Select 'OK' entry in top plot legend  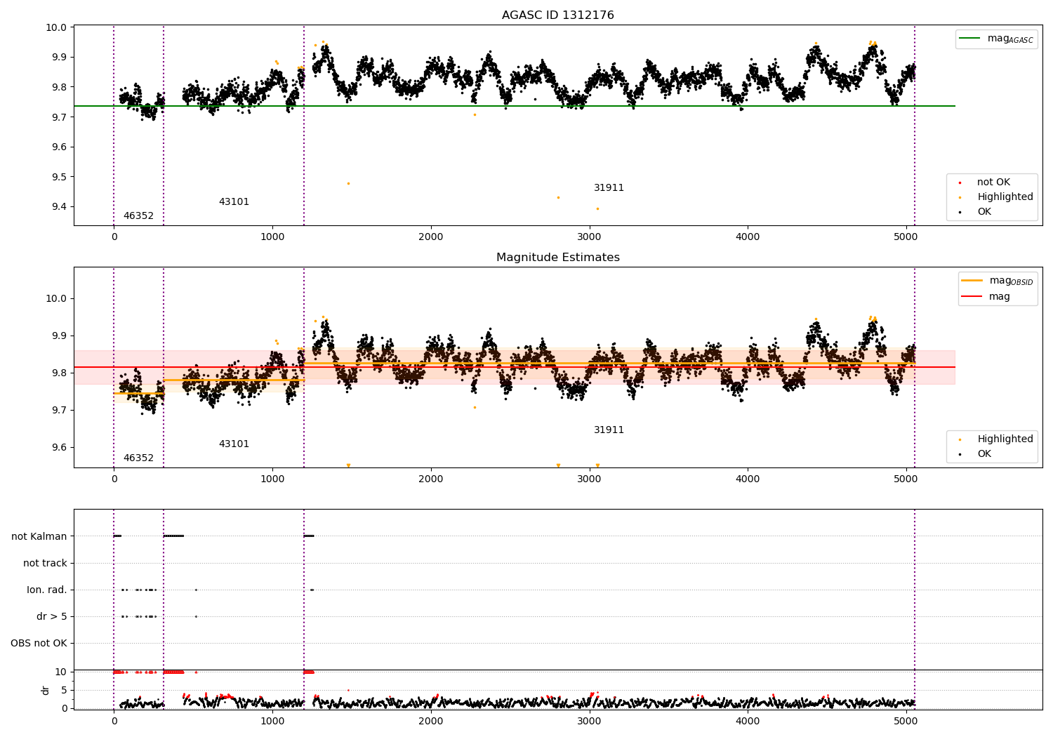tap(984, 212)
